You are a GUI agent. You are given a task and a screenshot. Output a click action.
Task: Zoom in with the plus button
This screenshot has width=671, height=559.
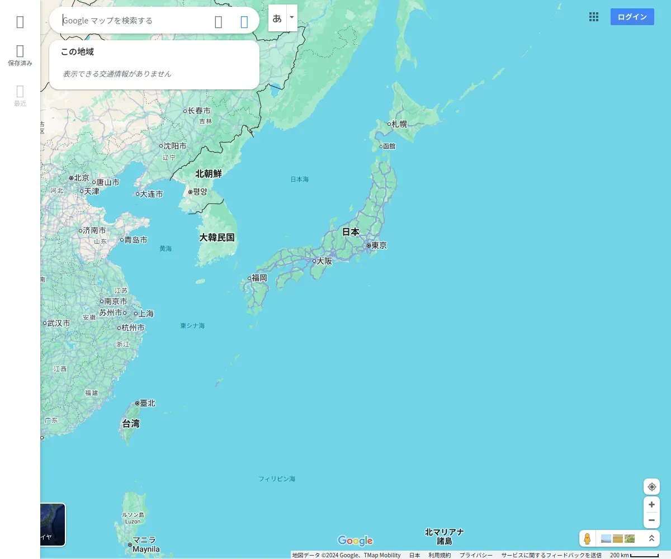pos(651,504)
